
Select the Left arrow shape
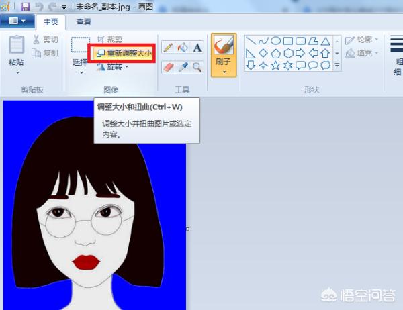click(313, 53)
